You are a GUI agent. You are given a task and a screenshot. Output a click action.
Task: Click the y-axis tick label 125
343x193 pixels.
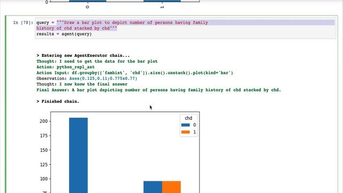(43, 165)
